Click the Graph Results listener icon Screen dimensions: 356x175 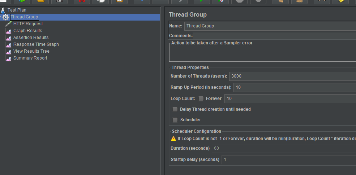point(9,31)
